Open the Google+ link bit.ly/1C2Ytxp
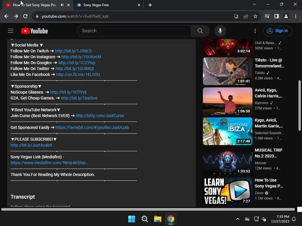 pos(77,63)
